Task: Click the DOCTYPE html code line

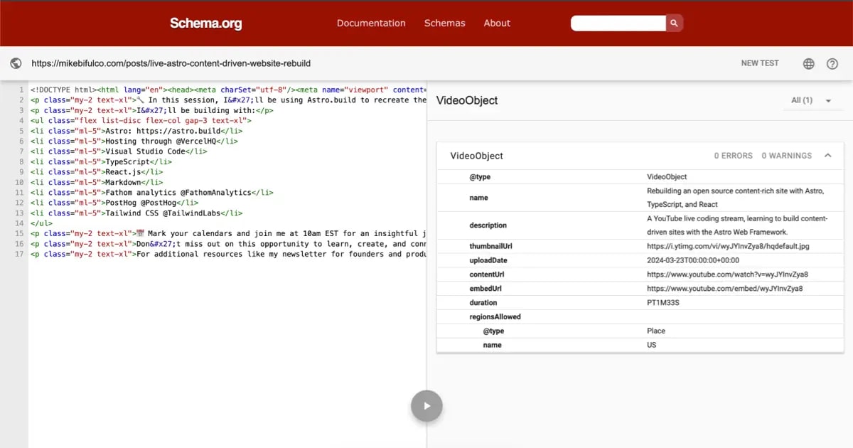Action: click(228, 90)
